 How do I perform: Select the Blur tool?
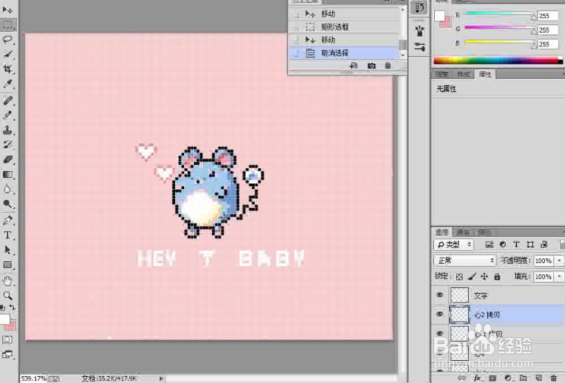(8, 189)
